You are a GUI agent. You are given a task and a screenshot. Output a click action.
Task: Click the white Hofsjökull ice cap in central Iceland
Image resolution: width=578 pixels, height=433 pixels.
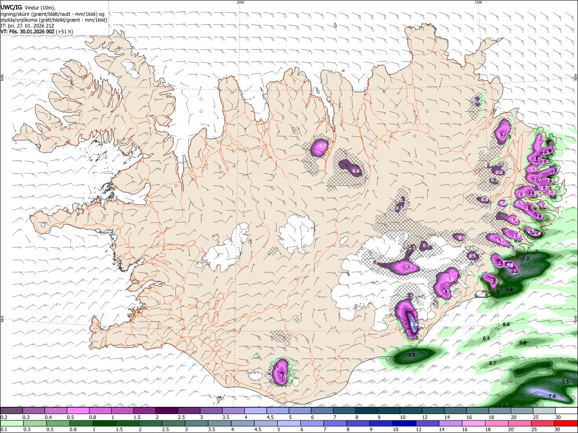(297, 234)
